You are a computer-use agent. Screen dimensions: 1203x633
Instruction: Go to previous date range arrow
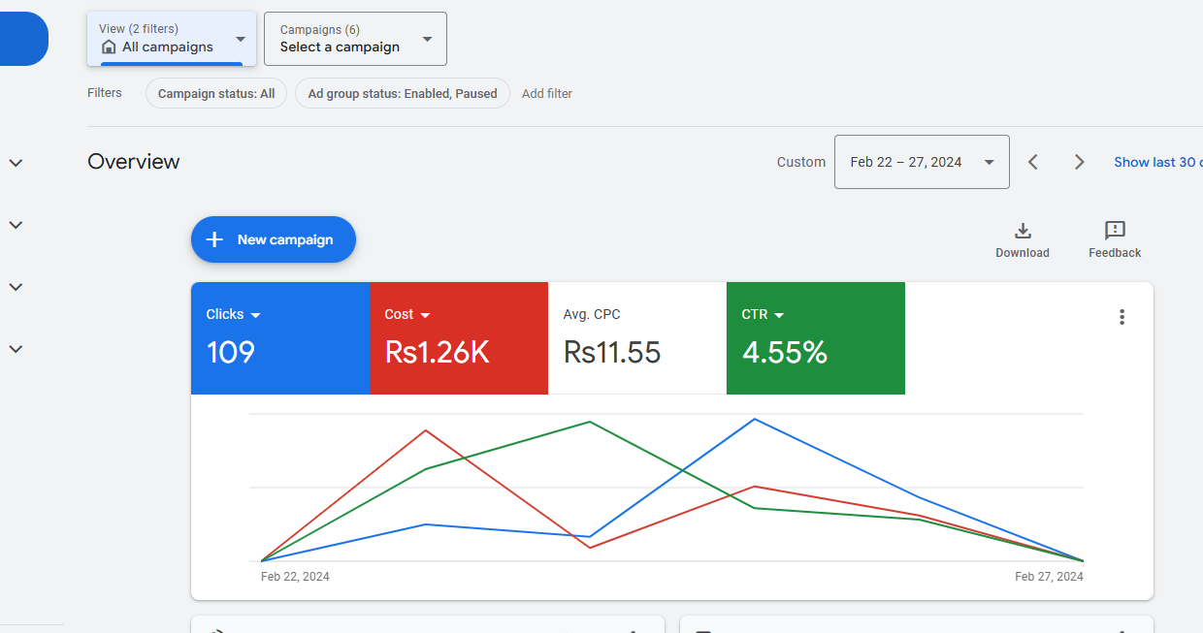tap(1033, 162)
